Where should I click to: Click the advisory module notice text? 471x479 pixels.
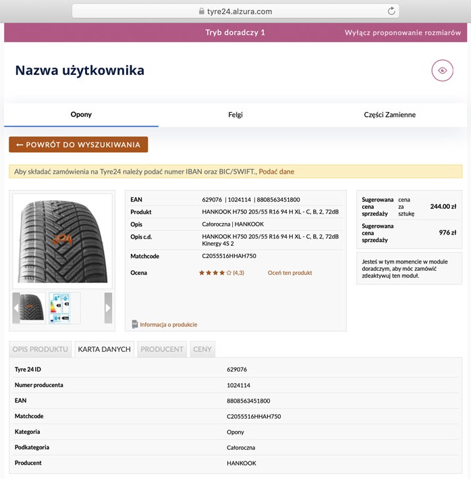405,268
